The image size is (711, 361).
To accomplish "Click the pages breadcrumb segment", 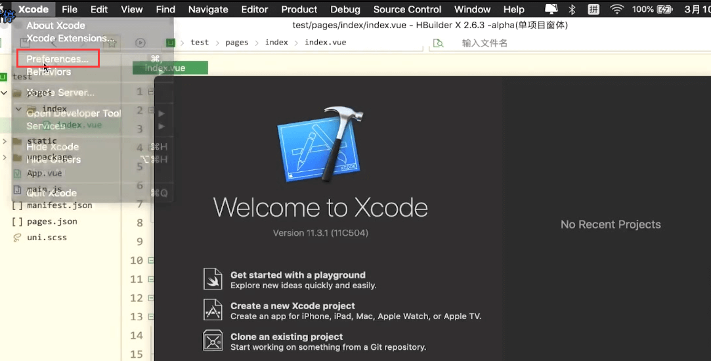I will tap(237, 42).
